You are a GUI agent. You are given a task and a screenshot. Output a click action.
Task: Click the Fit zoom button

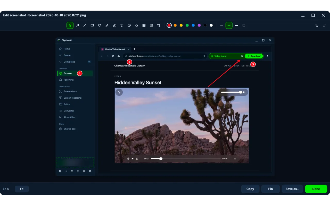click(22, 189)
